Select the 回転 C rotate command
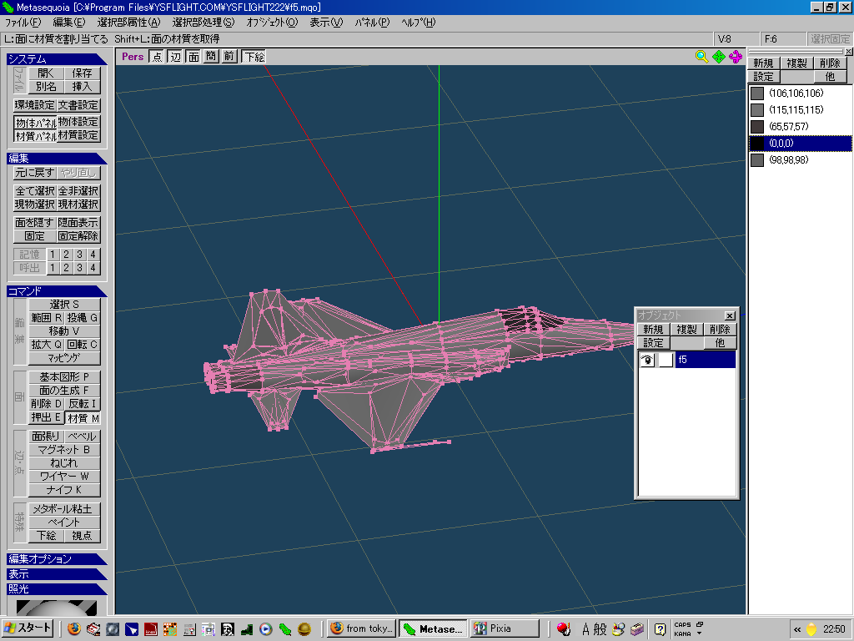The height and width of the screenshot is (641, 854). click(x=83, y=345)
